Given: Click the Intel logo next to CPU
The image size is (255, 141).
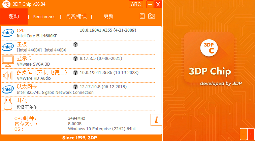Looking at the screenshot, I should pos(8,33).
